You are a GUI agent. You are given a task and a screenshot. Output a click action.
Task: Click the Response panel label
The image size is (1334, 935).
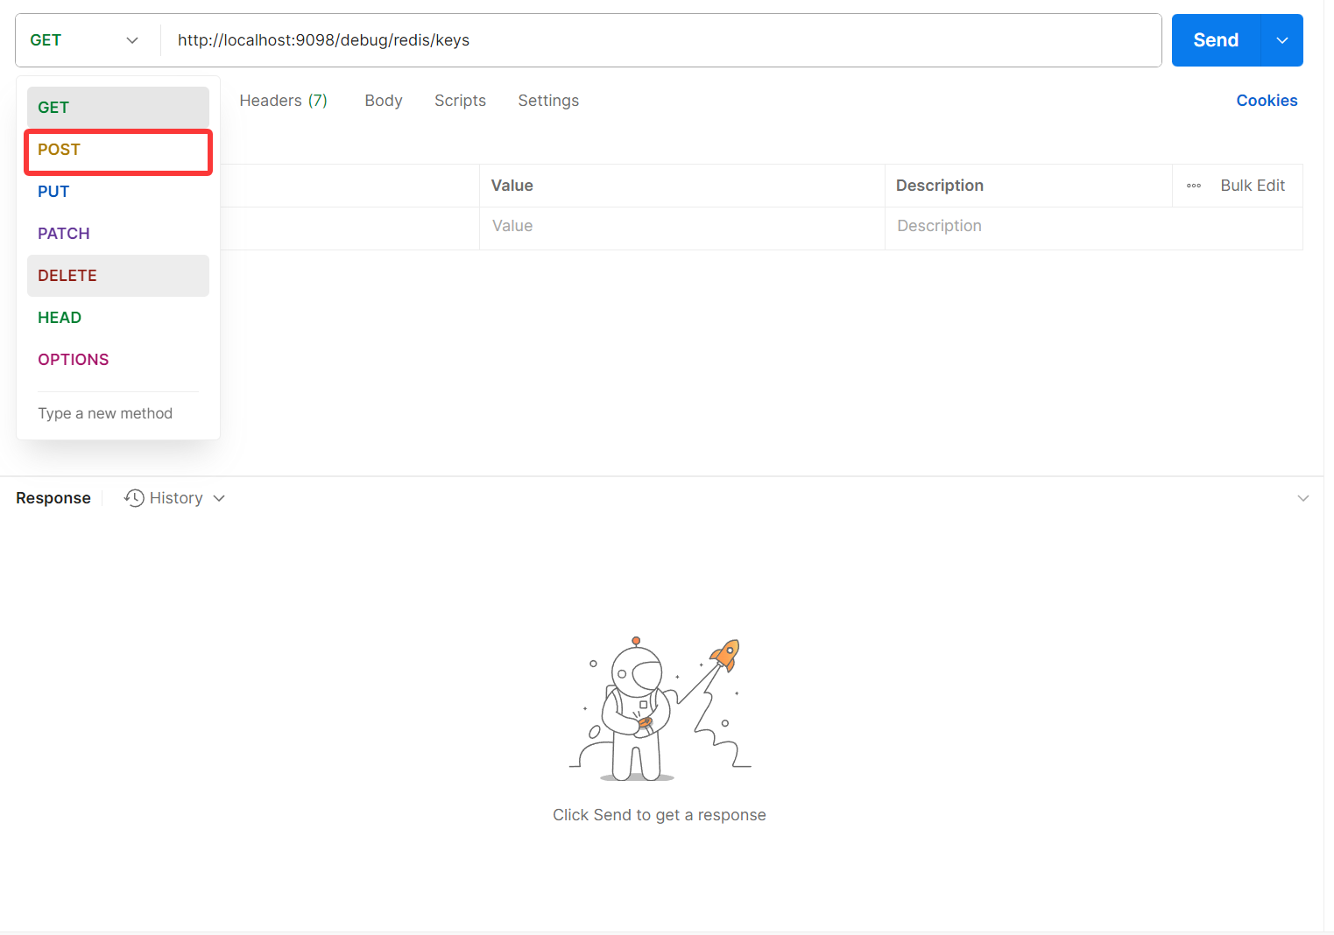click(53, 498)
